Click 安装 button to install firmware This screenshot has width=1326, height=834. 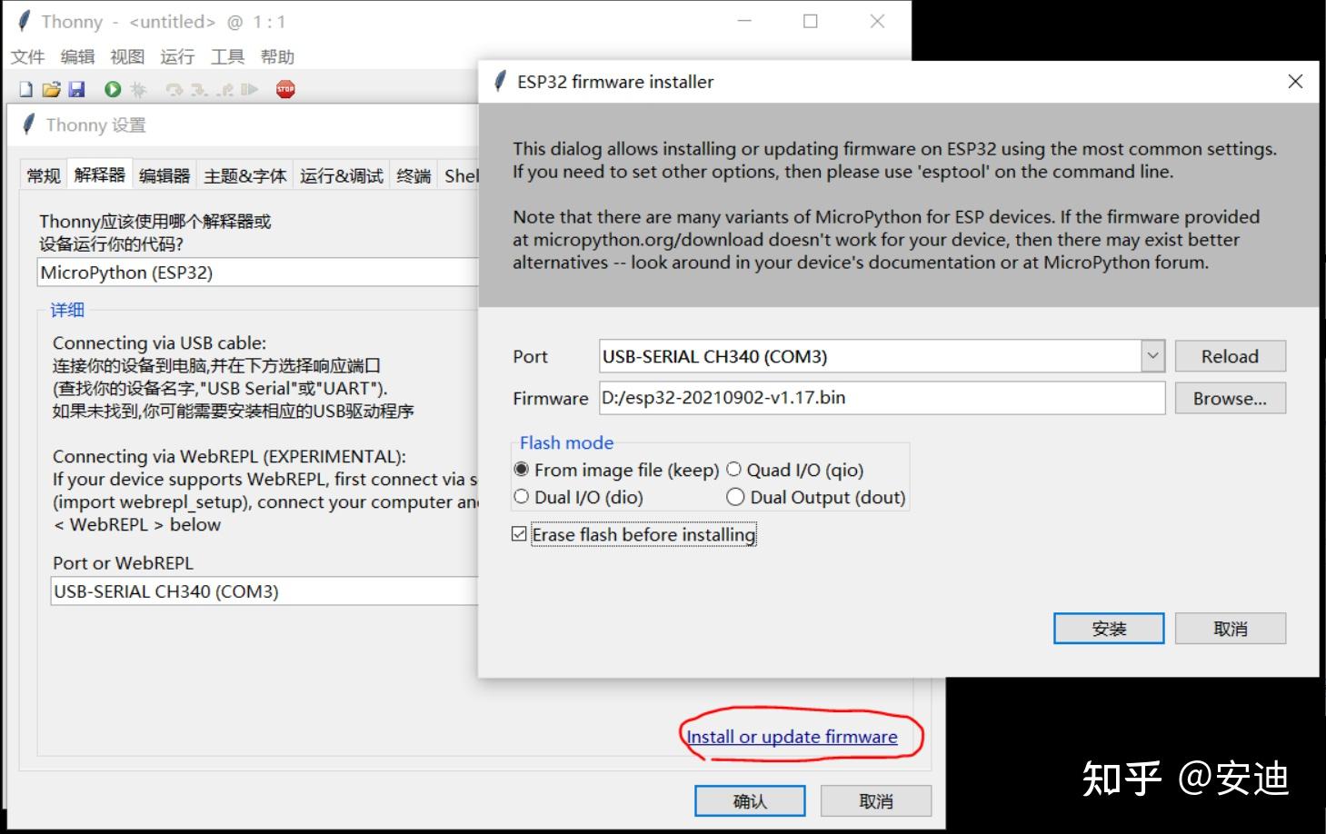point(1109,629)
